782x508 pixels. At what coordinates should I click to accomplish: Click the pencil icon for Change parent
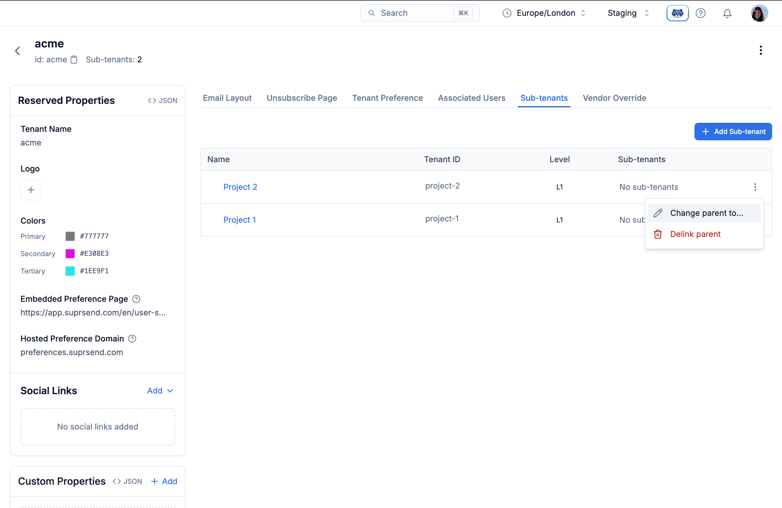click(658, 213)
